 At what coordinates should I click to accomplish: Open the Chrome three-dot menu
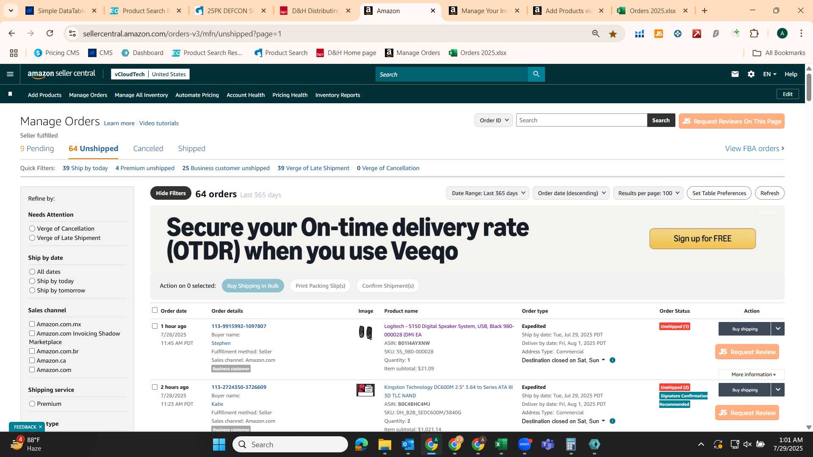point(801,33)
